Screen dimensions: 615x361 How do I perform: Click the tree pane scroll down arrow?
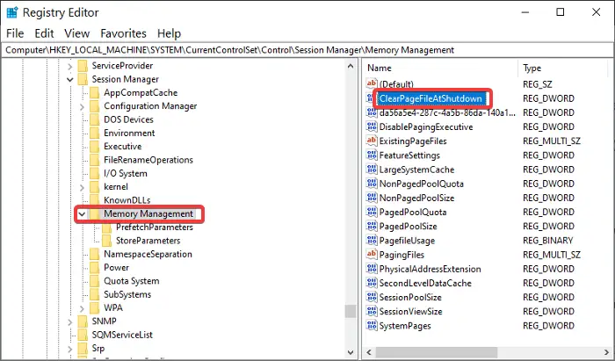click(x=351, y=352)
